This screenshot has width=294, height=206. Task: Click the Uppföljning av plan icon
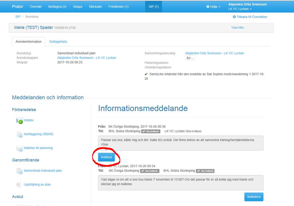pos(18,185)
